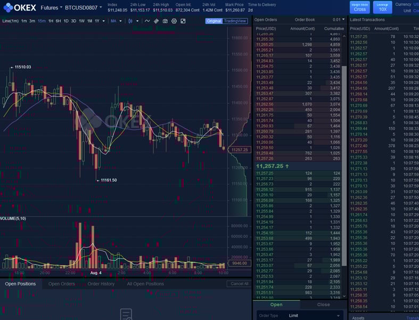Select the Order Book tab
The width and height of the screenshot is (419, 320).
pos(305,20)
